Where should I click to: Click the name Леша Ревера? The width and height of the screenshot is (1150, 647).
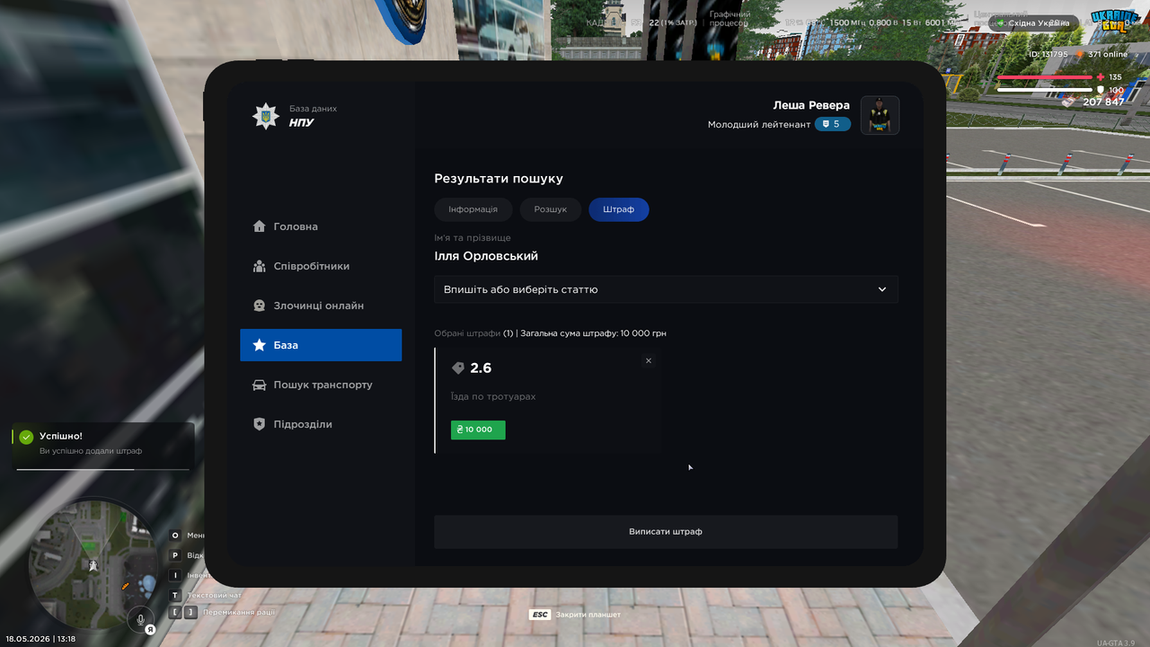pyautogui.click(x=811, y=105)
